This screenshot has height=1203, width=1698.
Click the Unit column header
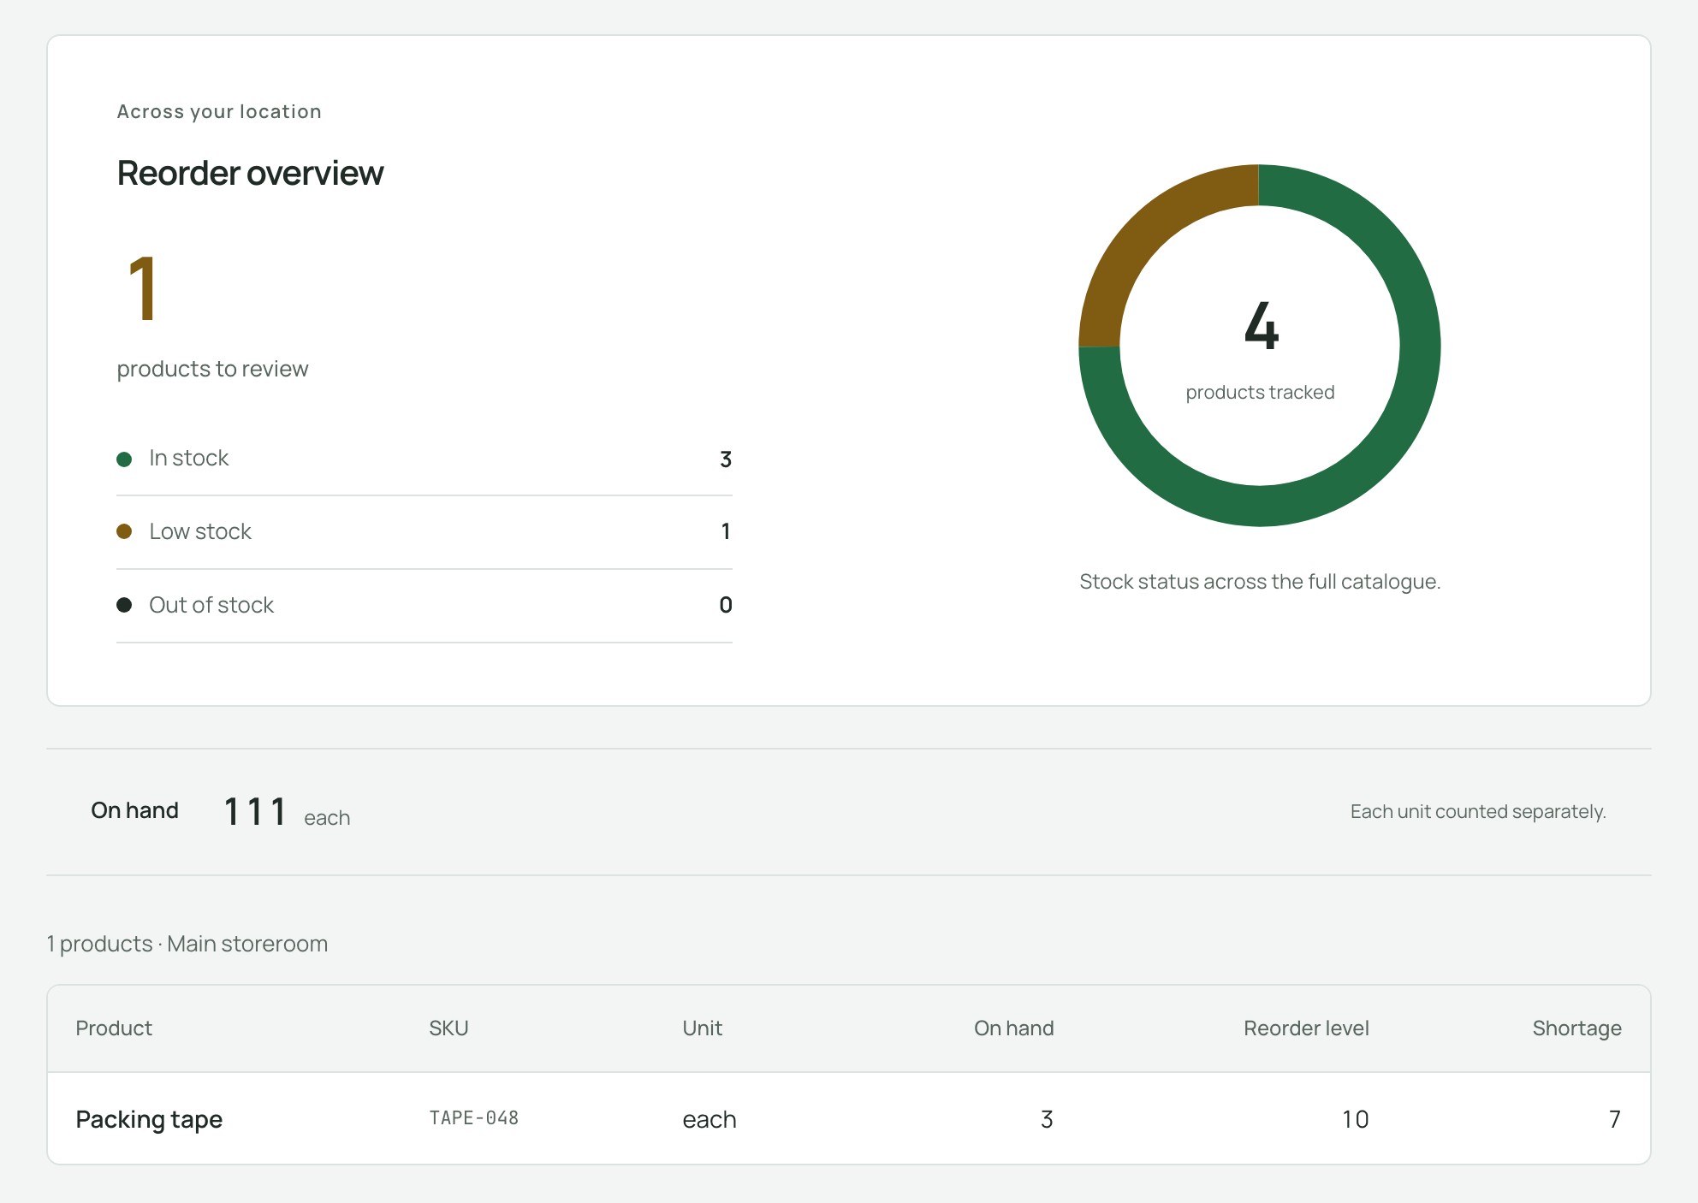click(702, 1028)
